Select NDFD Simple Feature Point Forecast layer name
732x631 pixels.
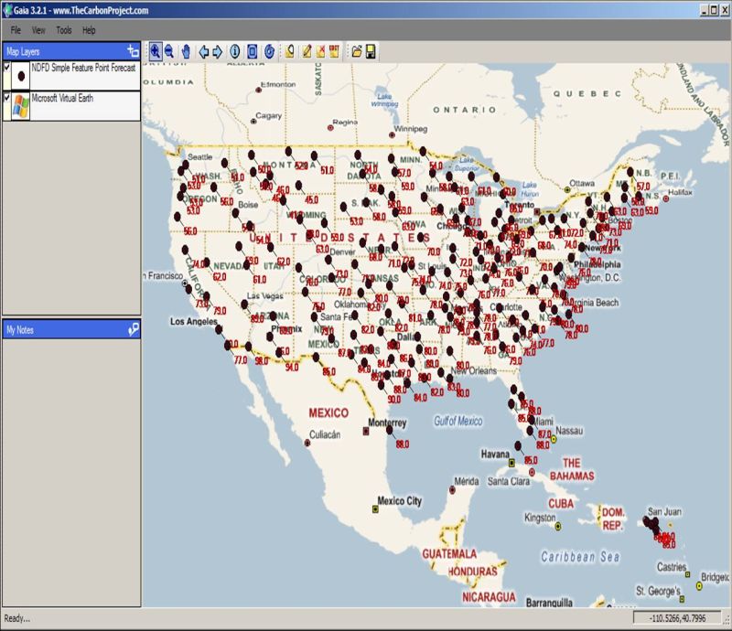tap(83, 68)
